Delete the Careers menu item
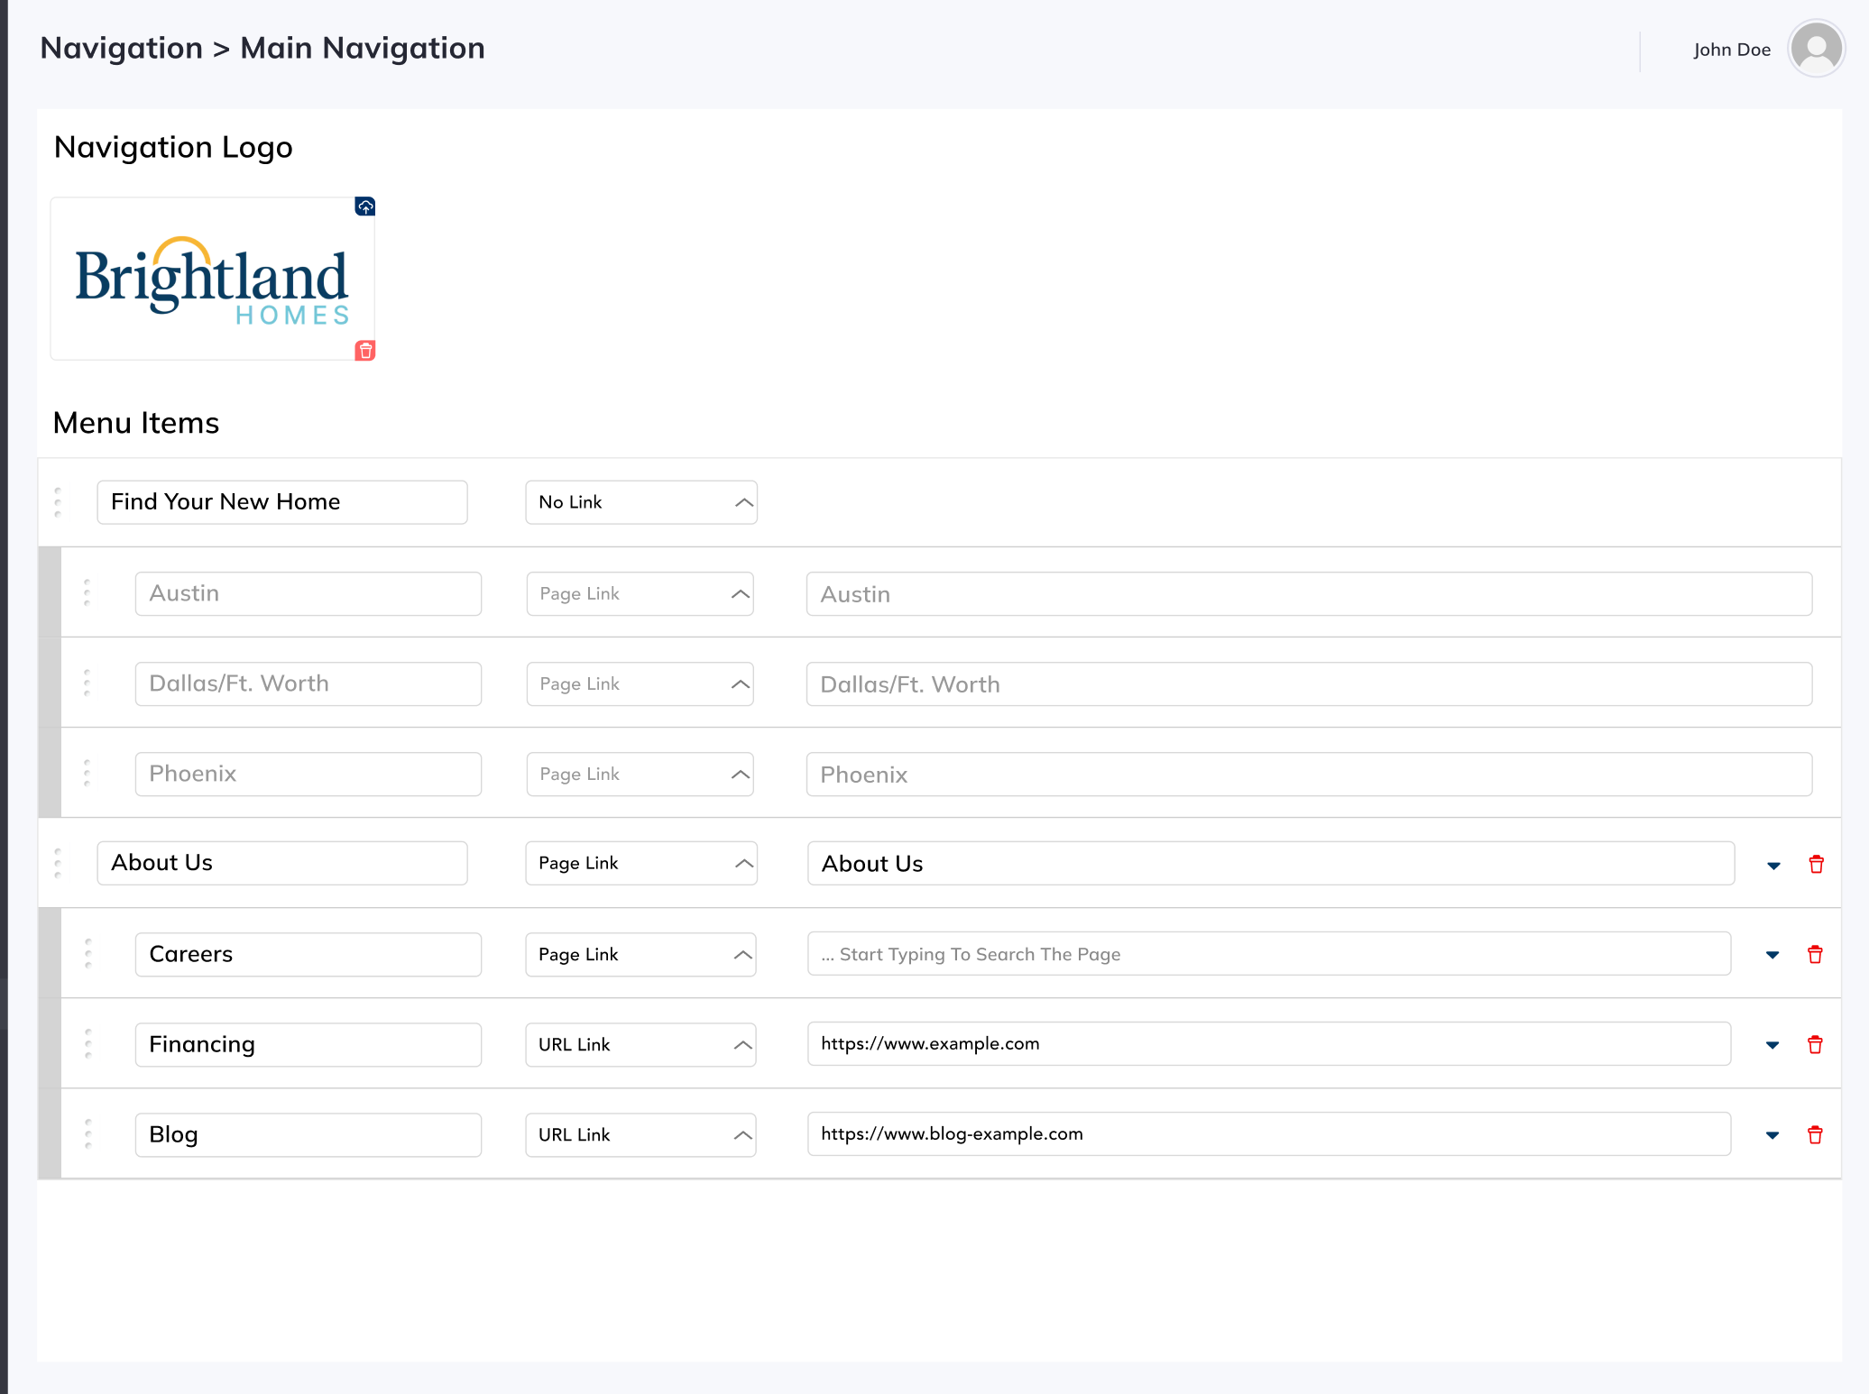Image resolution: width=1869 pixels, height=1394 pixels. [1815, 955]
